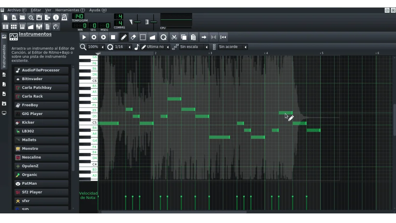Select the Monstro instrument
Viewport: 396px width, 223px height.
click(x=41, y=149)
